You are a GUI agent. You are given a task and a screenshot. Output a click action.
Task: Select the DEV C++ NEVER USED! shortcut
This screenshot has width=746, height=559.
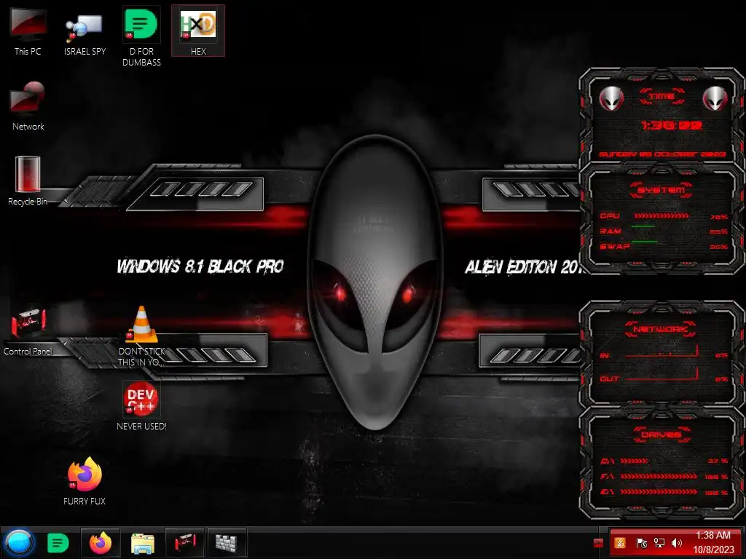[x=141, y=405]
